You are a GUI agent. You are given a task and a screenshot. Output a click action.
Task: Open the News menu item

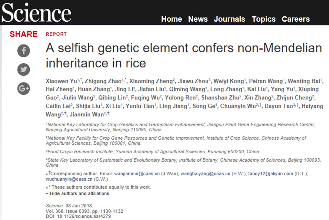tap(198, 19)
